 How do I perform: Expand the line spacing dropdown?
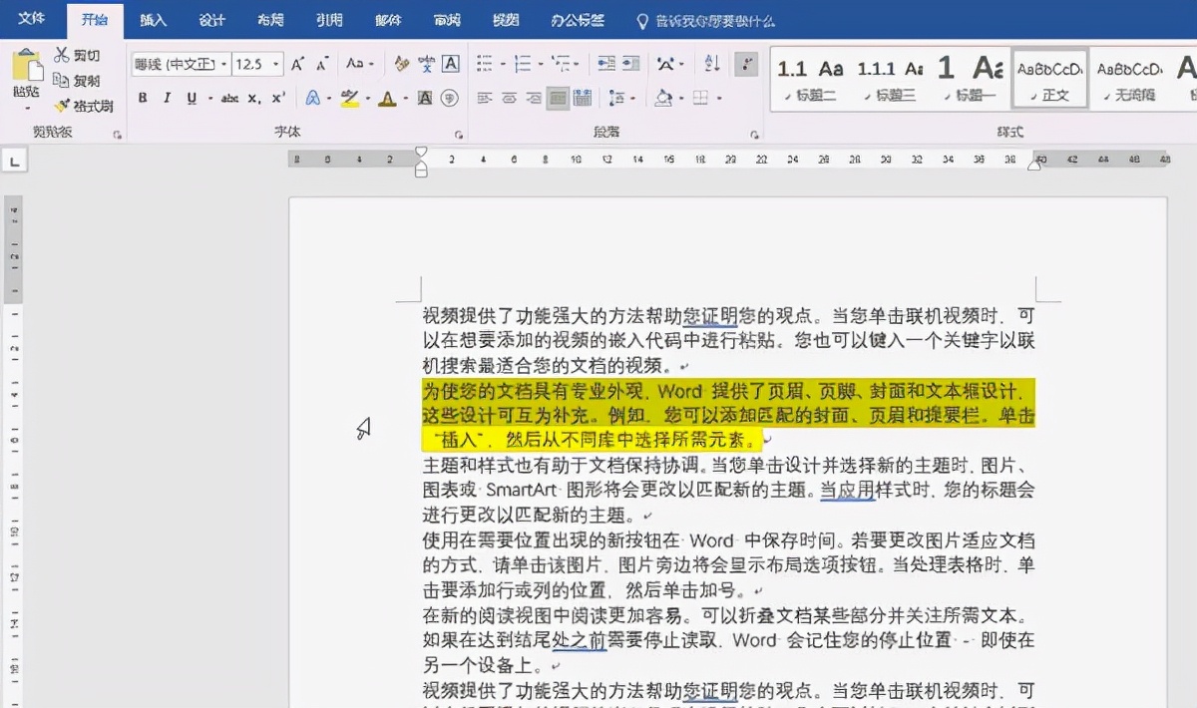click(632, 98)
